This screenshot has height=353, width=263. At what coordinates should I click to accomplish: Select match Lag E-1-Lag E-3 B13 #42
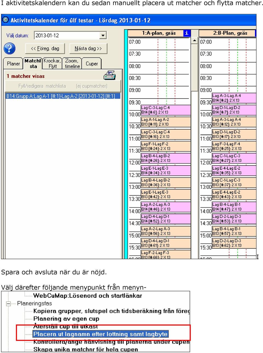coord(166,195)
